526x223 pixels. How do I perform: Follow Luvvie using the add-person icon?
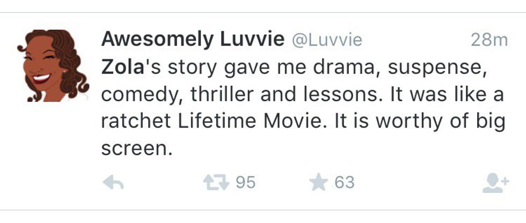pyautogui.click(x=495, y=184)
